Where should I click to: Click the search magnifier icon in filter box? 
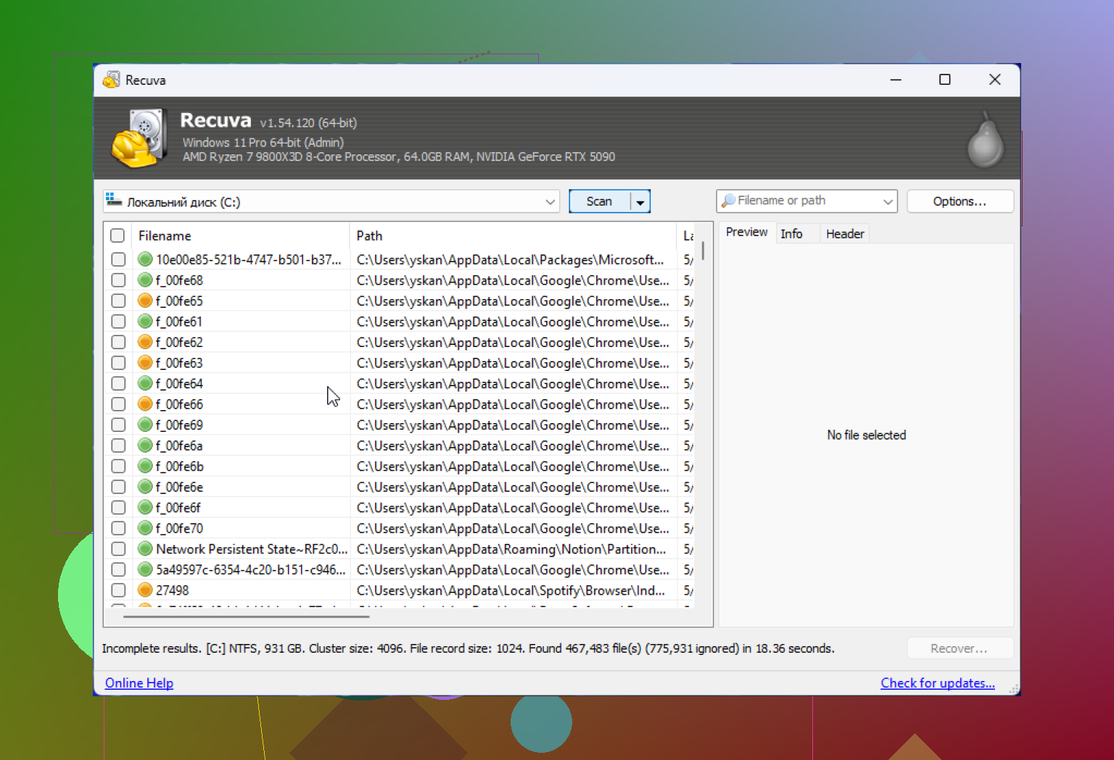coord(728,201)
